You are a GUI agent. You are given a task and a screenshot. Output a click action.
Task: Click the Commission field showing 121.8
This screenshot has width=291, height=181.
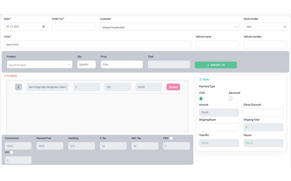pyautogui.click(x=18, y=146)
